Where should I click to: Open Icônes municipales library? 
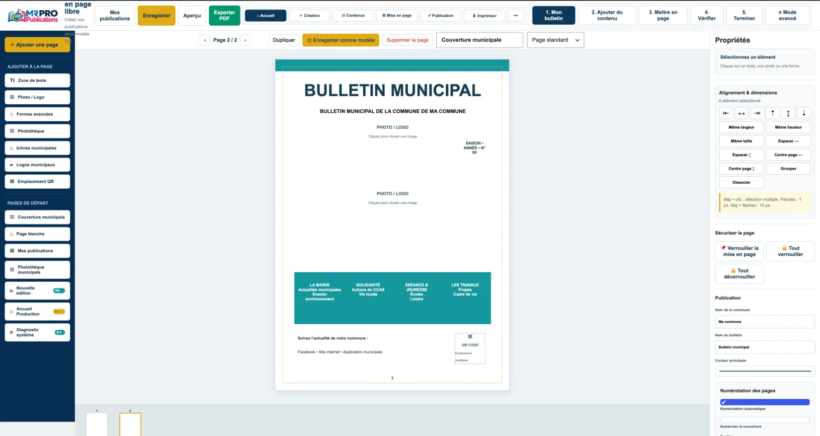tap(37, 148)
